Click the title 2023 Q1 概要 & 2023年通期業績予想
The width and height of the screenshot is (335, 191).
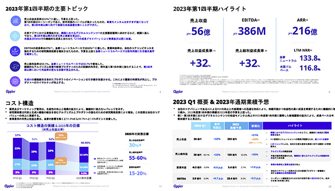coord(221,102)
